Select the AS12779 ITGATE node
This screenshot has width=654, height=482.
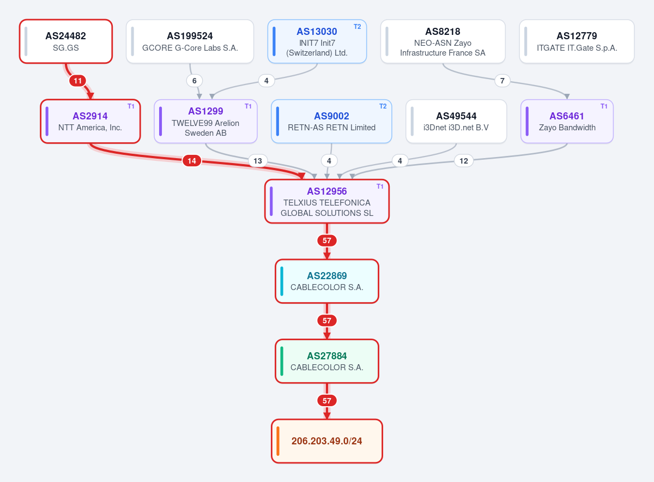[577, 41]
